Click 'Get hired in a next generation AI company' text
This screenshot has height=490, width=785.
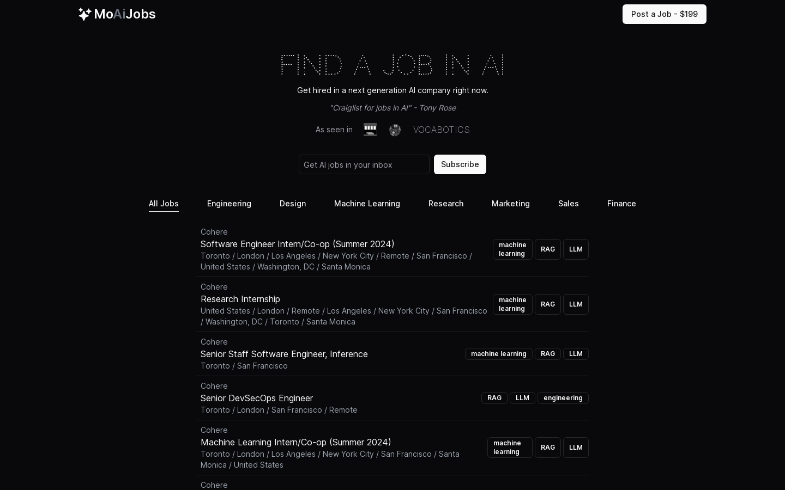click(x=392, y=90)
